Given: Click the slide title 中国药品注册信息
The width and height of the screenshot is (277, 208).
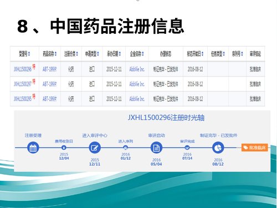Looking at the screenshot, I should [117, 26].
